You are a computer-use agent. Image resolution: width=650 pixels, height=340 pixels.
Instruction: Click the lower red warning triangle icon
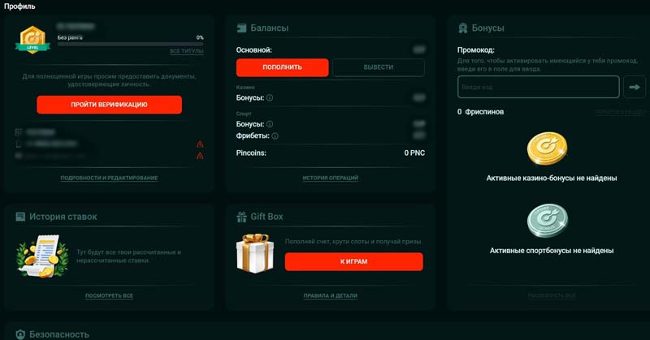(x=200, y=157)
